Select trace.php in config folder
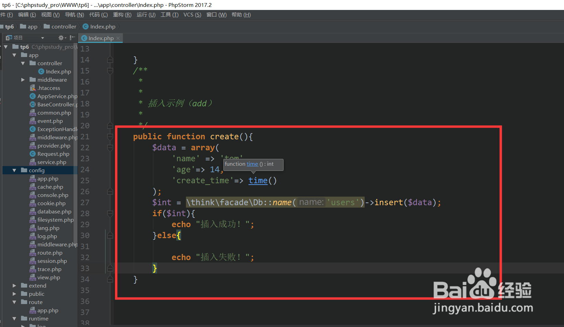The height and width of the screenshot is (327, 564). [46, 269]
